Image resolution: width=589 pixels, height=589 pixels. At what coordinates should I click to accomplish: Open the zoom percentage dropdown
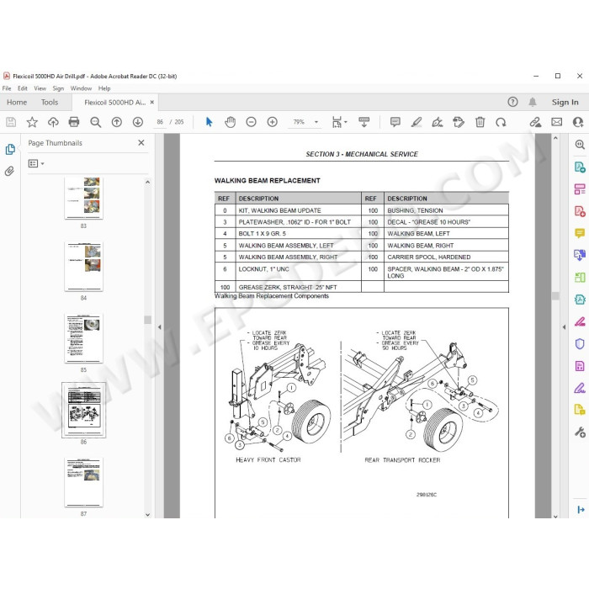pyautogui.click(x=316, y=122)
